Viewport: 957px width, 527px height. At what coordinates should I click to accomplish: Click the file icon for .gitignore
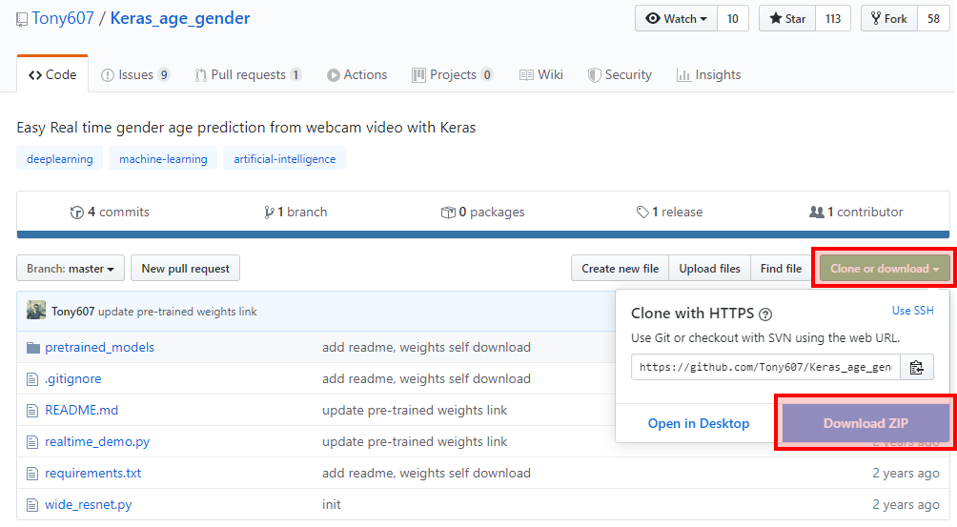(x=32, y=379)
